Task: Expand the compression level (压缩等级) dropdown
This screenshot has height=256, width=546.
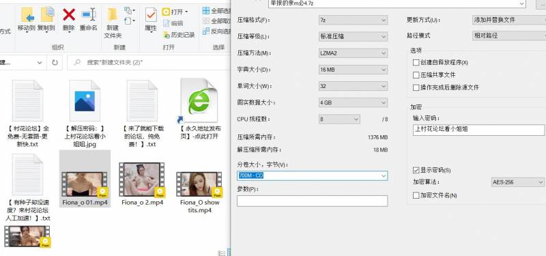Action: (353, 36)
